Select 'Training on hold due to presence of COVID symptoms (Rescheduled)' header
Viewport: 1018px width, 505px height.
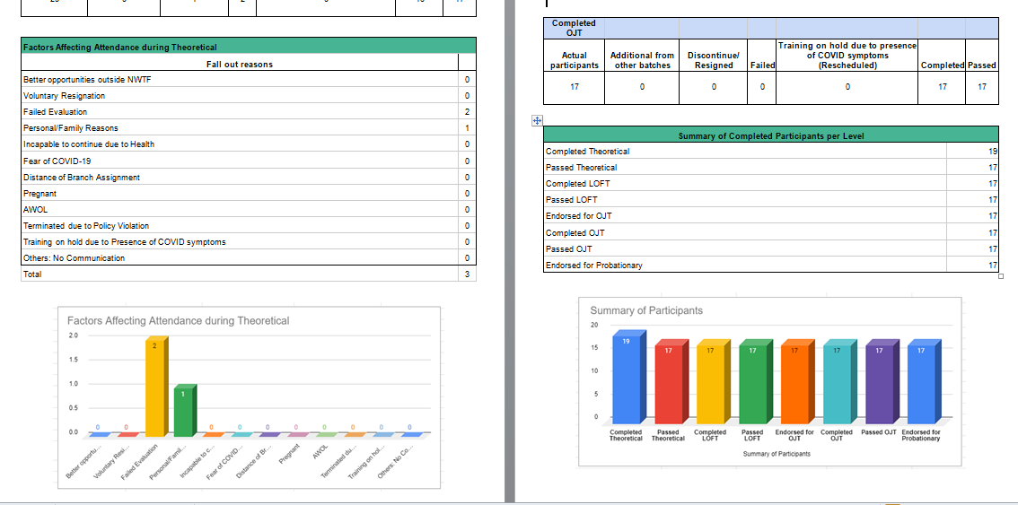847,56
